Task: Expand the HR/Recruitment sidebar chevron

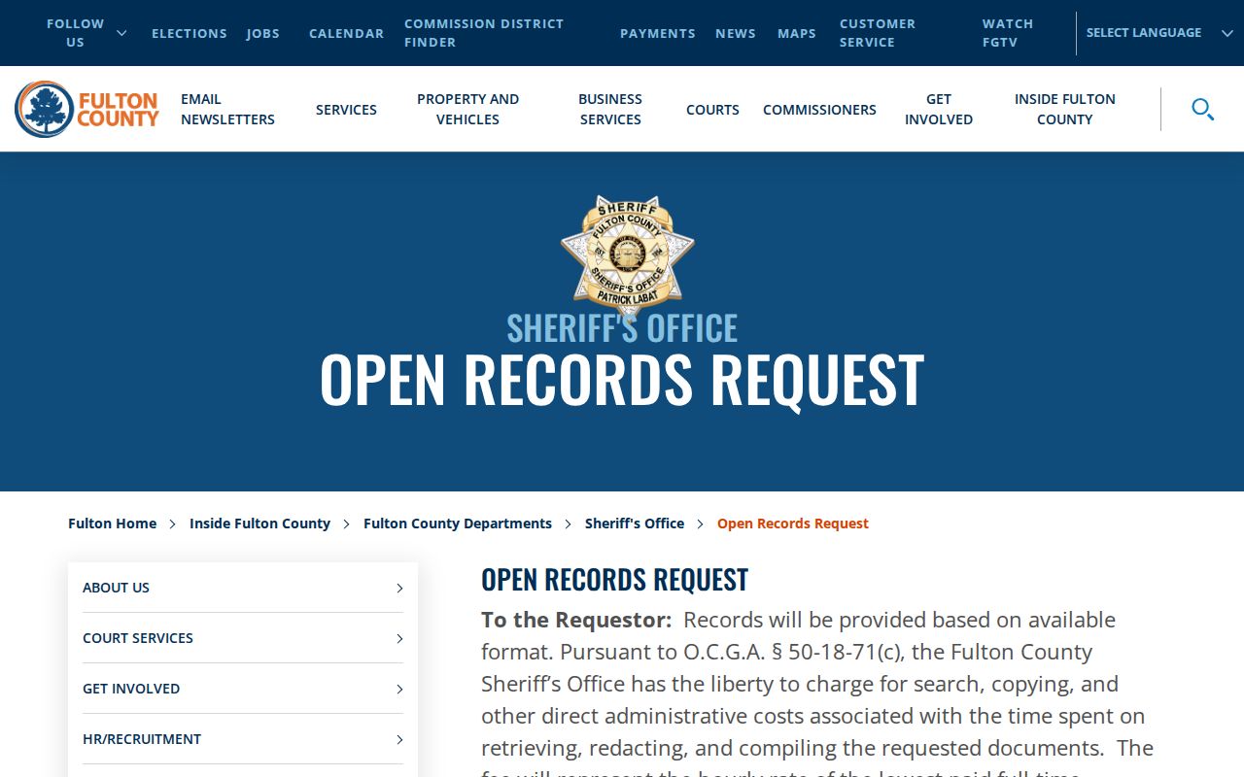Action: point(399,739)
